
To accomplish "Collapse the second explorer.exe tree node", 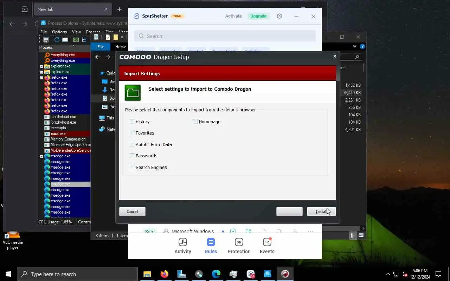I will click(41, 72).
